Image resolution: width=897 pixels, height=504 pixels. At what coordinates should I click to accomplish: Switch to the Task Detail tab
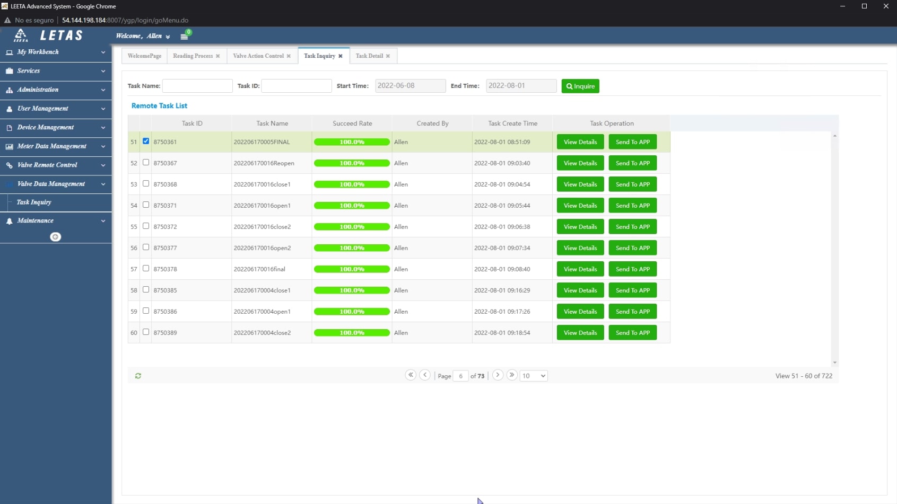(x=369, y=56)
